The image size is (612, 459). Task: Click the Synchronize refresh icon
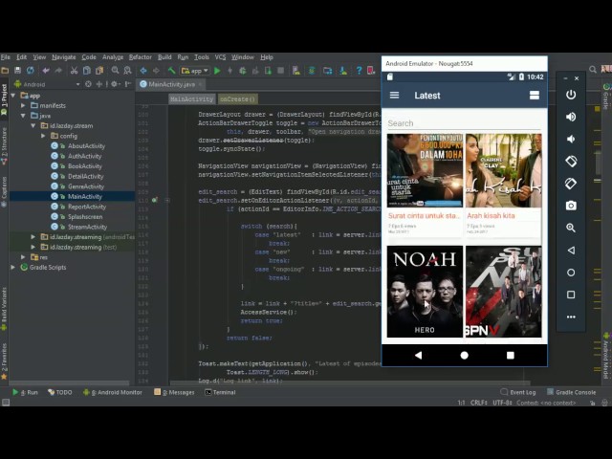[x=30, y=71]
